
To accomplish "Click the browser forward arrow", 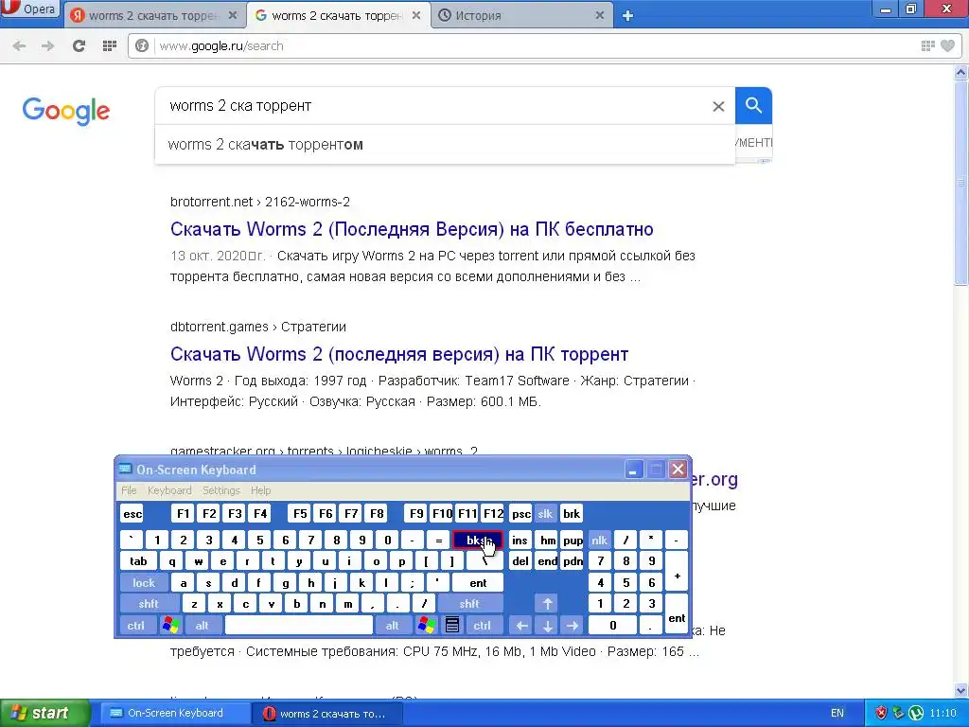I will tap(47, 45).
